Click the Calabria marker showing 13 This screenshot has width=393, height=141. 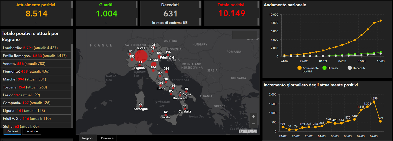(185, 109)
